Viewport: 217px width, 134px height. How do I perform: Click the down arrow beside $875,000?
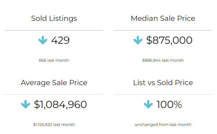pyautogui.click(x=138, y=40)
